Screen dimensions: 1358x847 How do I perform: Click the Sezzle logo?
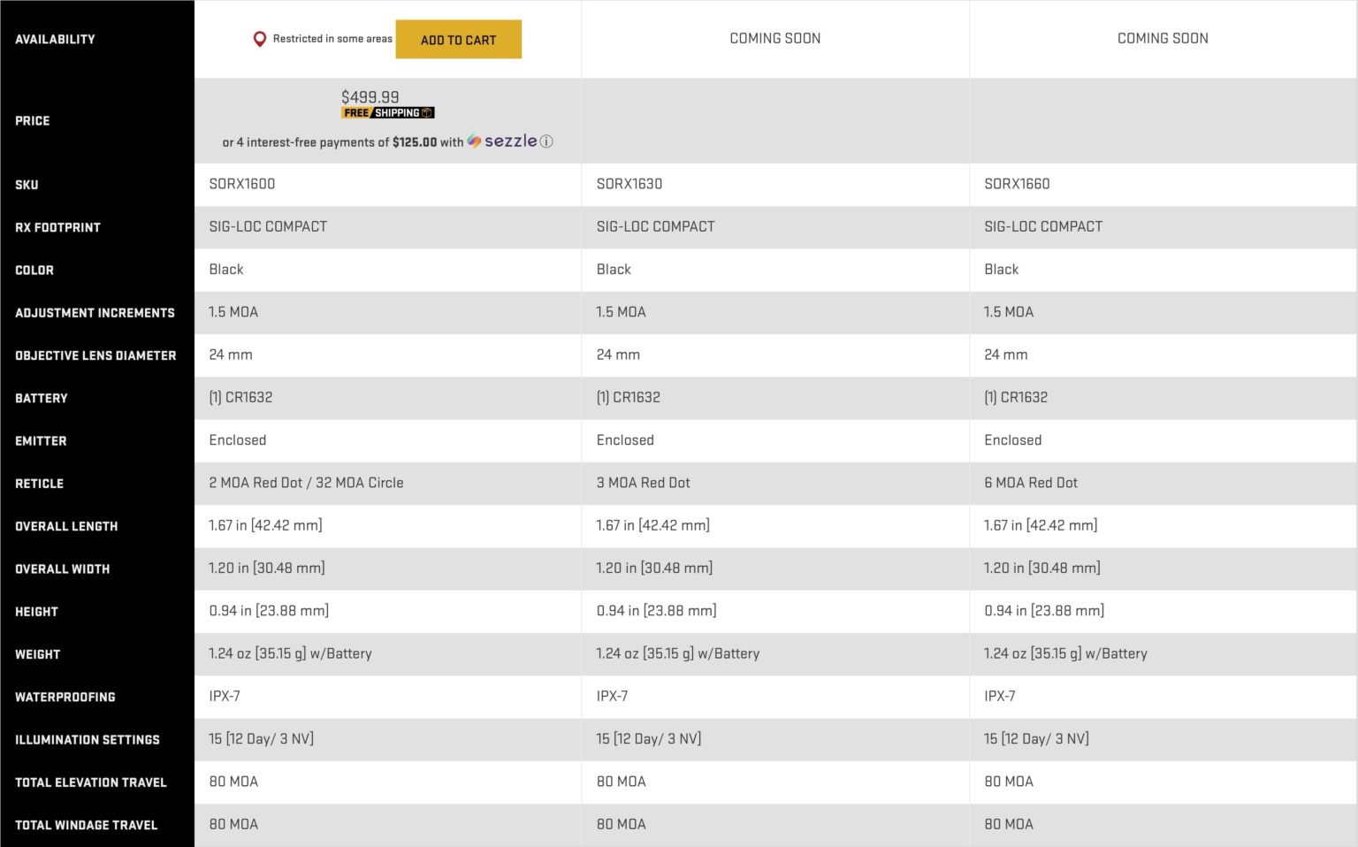(x=502, y=141)
